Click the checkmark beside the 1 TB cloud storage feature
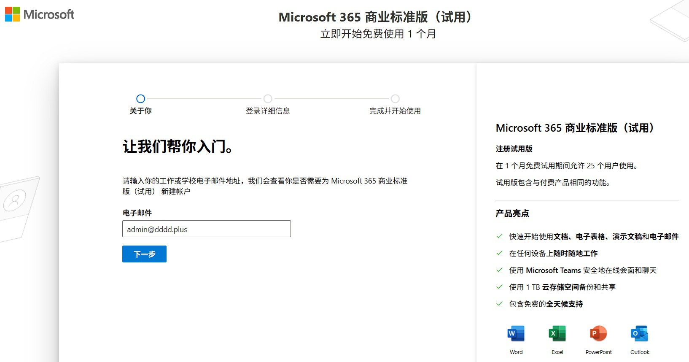 pyautogui.click(x=500, y=287)
